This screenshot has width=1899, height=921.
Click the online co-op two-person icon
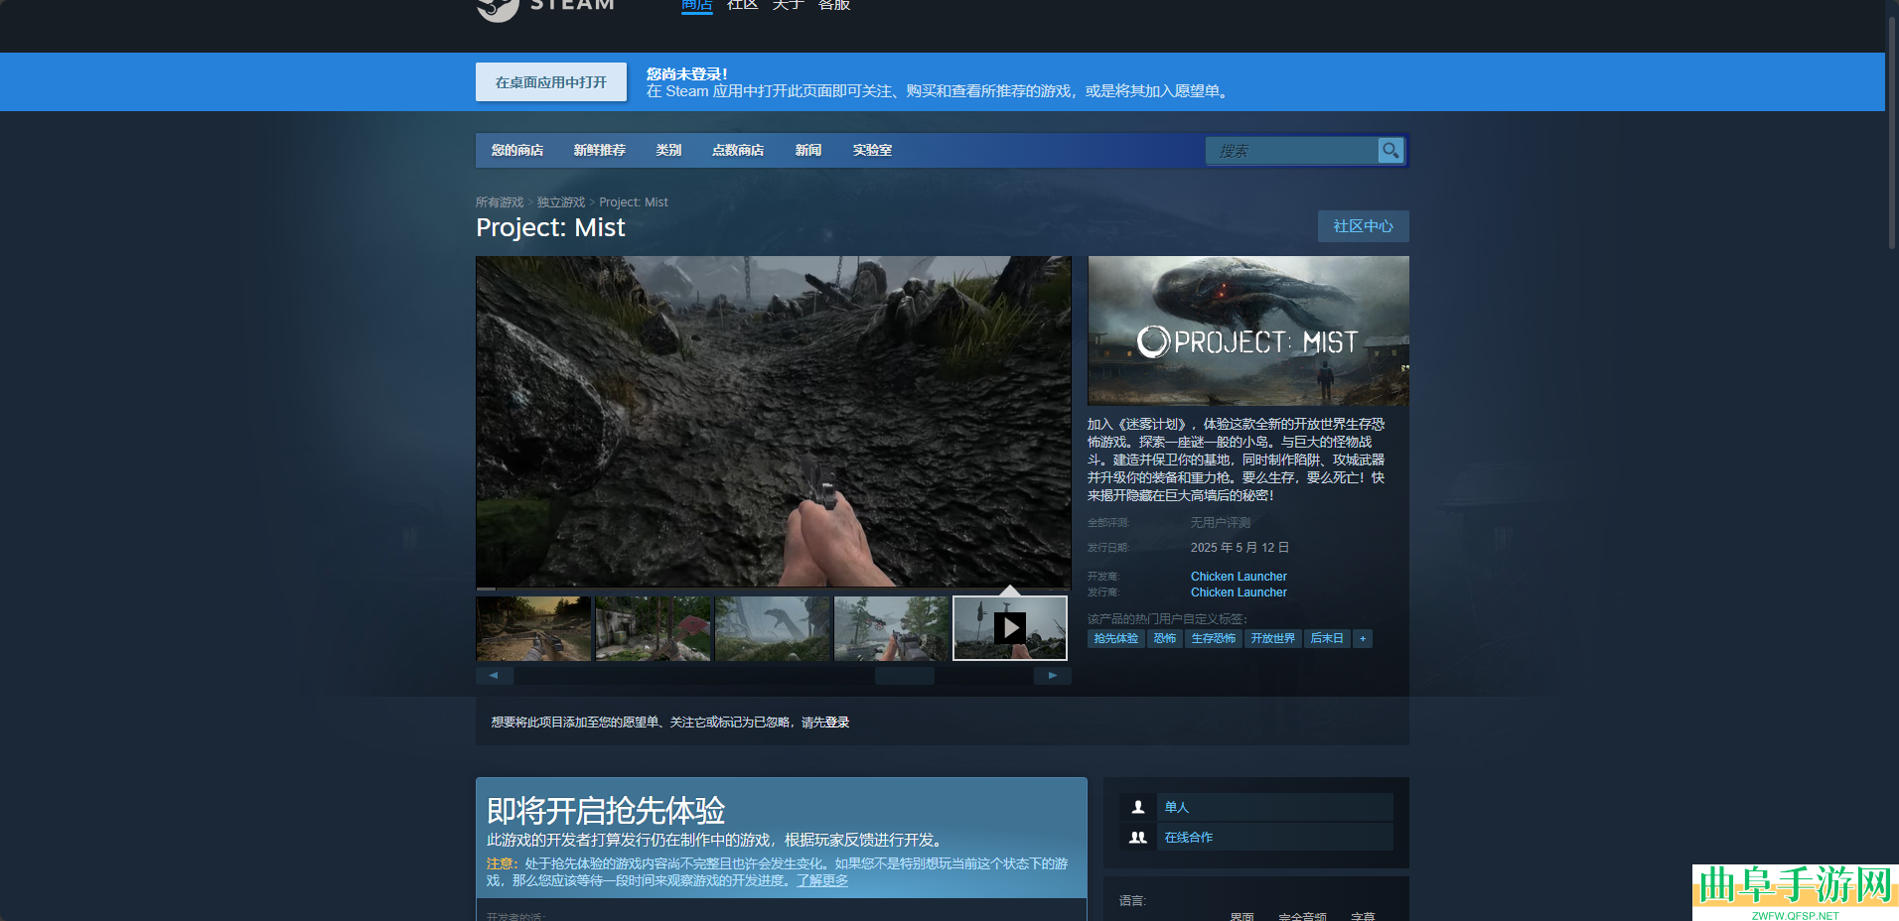[x=1138, y=838]
